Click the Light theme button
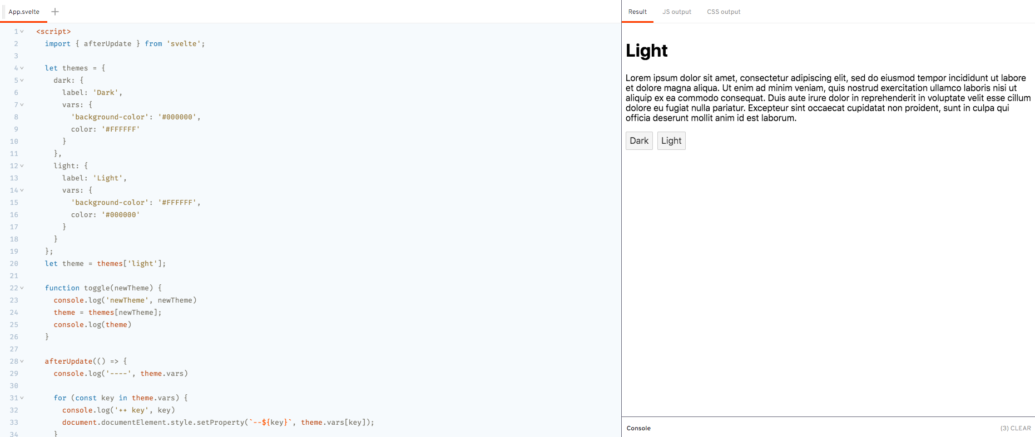The image size is (1035, 437). (671, 140)
